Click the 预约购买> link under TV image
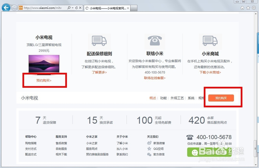Viewport: 259px width, 168px height. click(44, 80)
